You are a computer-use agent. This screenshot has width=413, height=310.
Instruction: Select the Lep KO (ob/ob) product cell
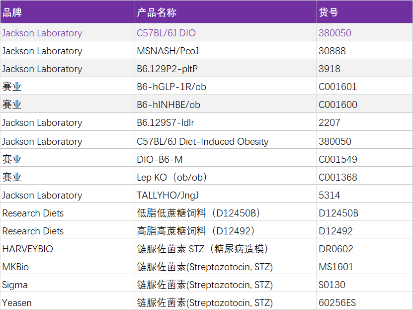(226, 176)
